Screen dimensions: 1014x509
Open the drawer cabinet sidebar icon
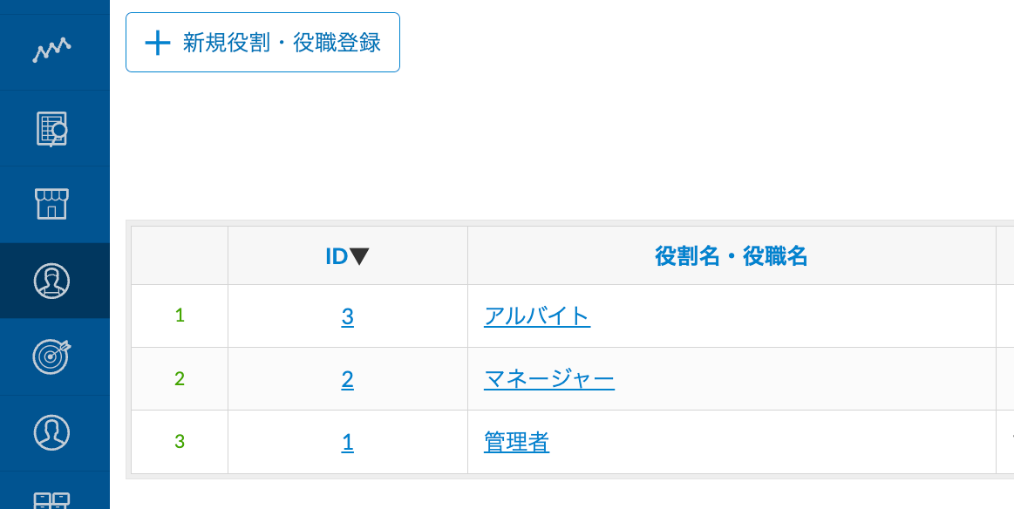[51, 499]
